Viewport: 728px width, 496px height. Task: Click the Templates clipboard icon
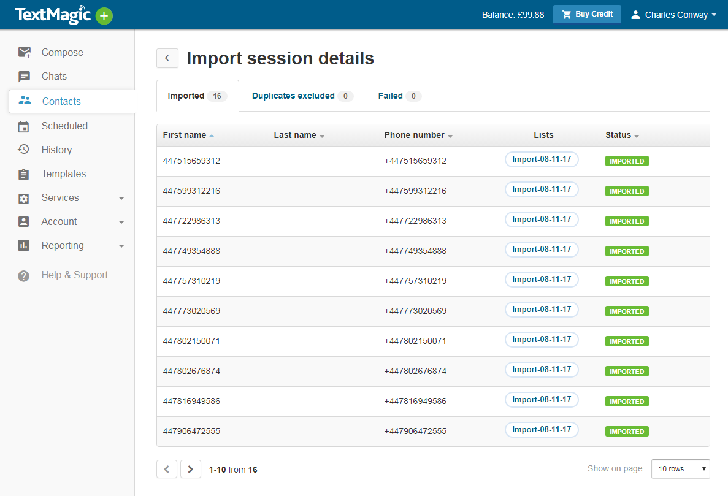23,174
